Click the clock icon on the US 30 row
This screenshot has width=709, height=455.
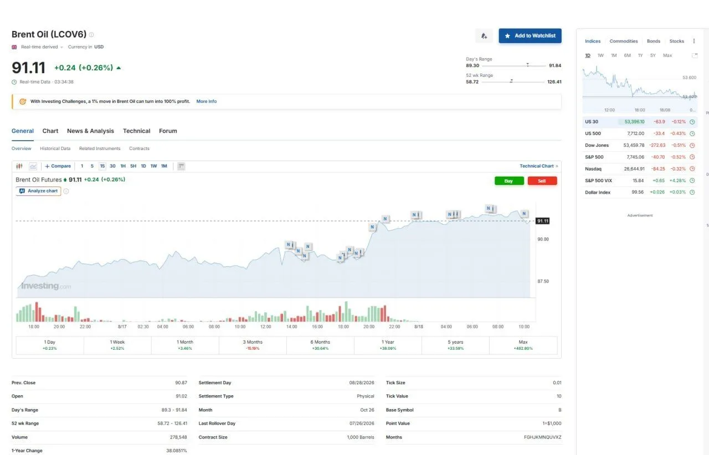coord(692,122)
